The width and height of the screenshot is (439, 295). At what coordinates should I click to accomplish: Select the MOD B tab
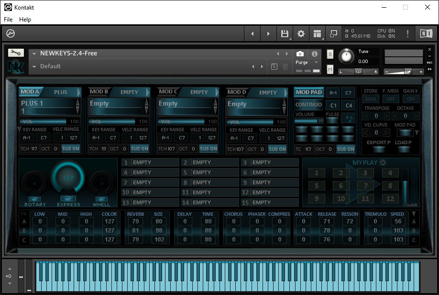(99, 92)
